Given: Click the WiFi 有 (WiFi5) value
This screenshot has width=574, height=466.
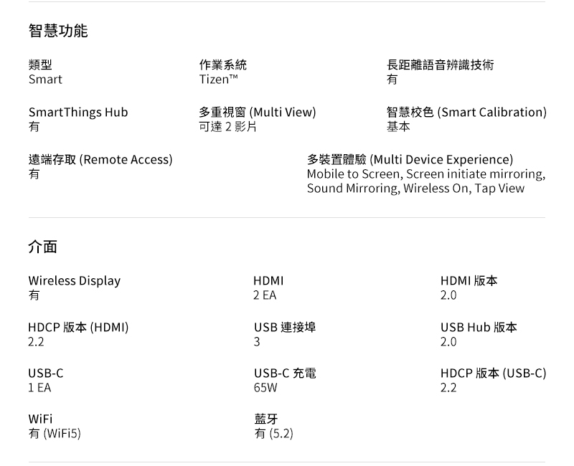Looking at the screenshot, I should 55,434.
